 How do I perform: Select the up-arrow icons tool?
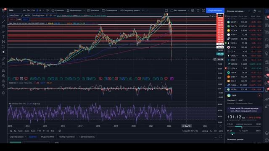3,52
